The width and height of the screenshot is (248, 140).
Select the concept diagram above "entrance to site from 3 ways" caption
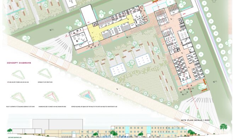[x=45, y=74]
